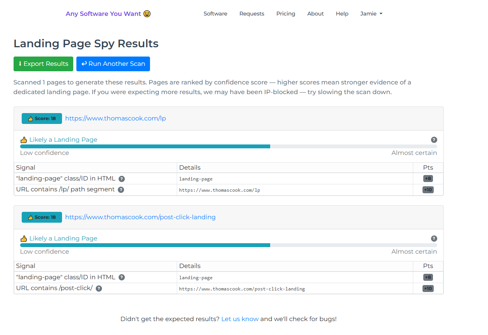Navigate to the About page

(x=315, y=14)
